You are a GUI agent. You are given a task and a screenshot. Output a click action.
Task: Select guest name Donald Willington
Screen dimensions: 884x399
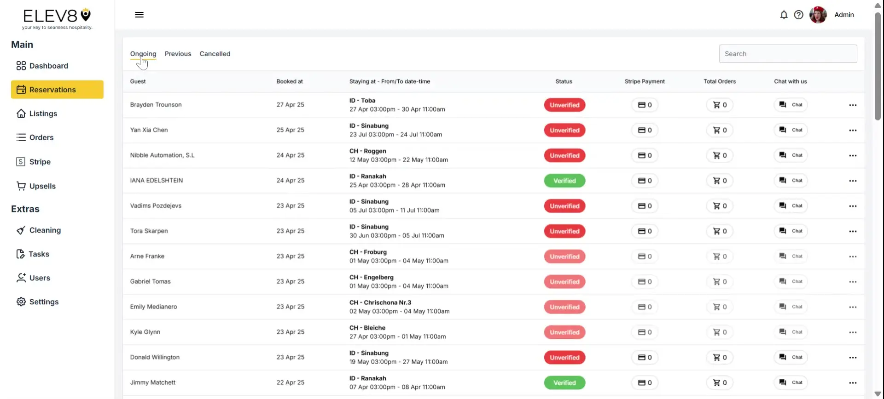[155, 357]
